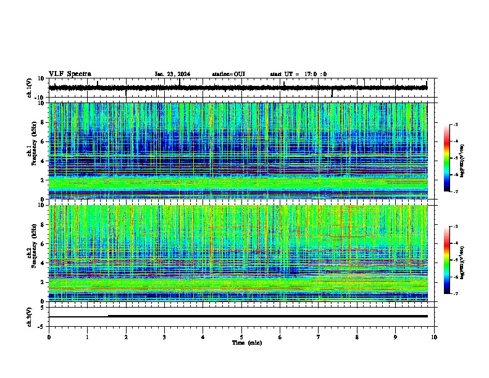Click the ch.1 frequency axis tick '8'
This screenshot has width=489, height=378.
[43, 122]
